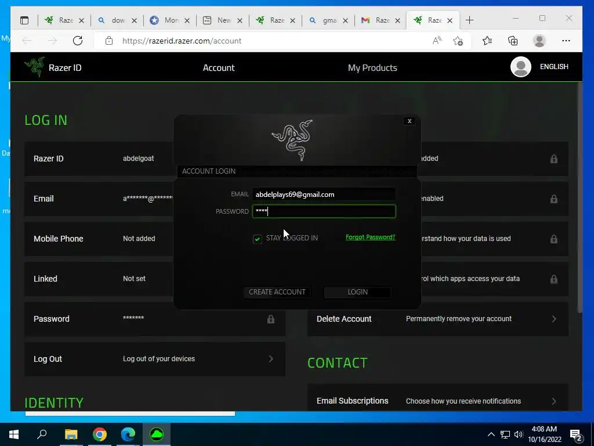Viewport: 594px width, 446px height.
Task: Change language from ENGLISH
Action: point(554,67)
